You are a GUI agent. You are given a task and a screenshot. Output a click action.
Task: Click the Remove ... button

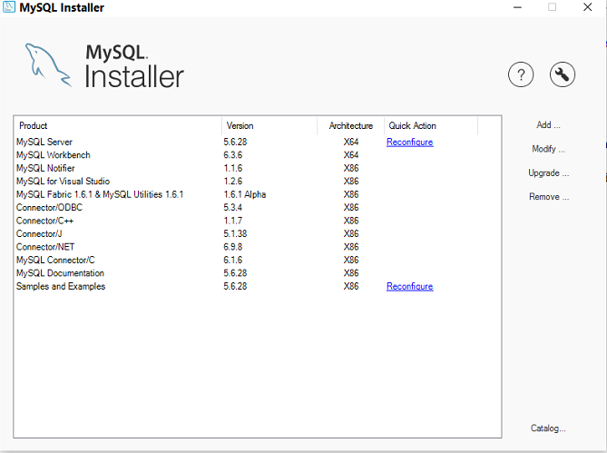coord(549,197)
